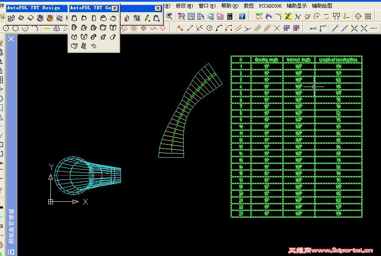Open the blue question mark help icon
The width and height of the screenshot is (381, 256).
point(242,16)
